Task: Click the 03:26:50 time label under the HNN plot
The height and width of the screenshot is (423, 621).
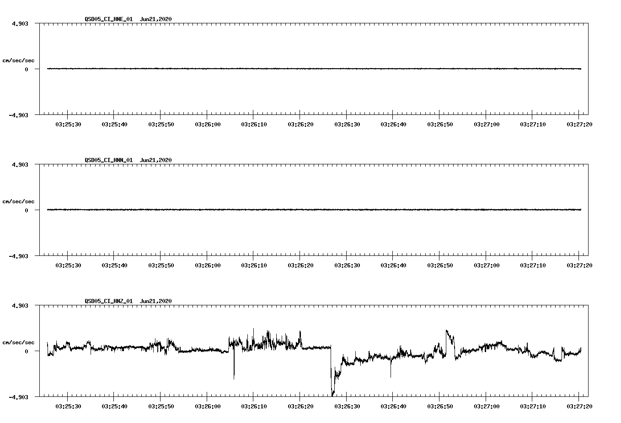Action: click(x=440, y=265)
